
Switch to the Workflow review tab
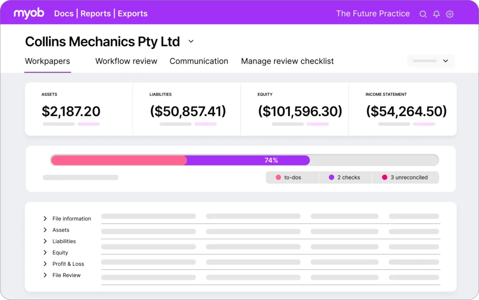126,61
